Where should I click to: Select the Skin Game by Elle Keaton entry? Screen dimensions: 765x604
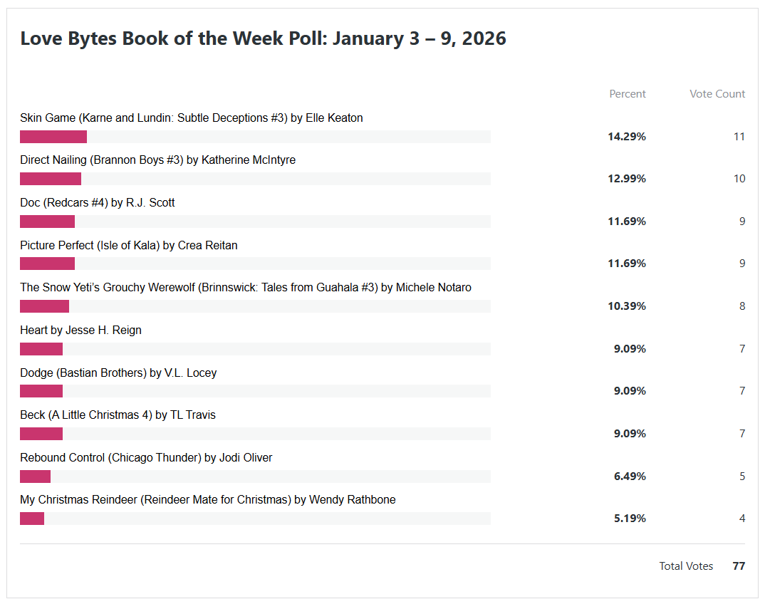(x=191, y=118)
